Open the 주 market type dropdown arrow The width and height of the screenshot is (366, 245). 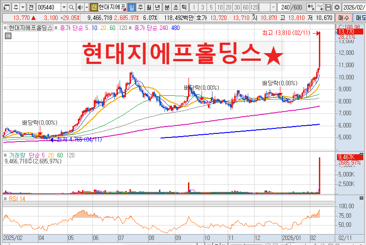pyautogui.click(x=23, y=7)
